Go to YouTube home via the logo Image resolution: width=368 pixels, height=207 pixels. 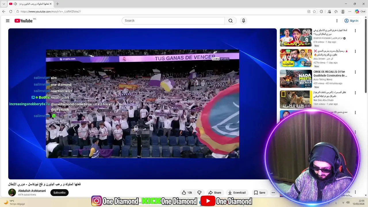coord(24,21)
